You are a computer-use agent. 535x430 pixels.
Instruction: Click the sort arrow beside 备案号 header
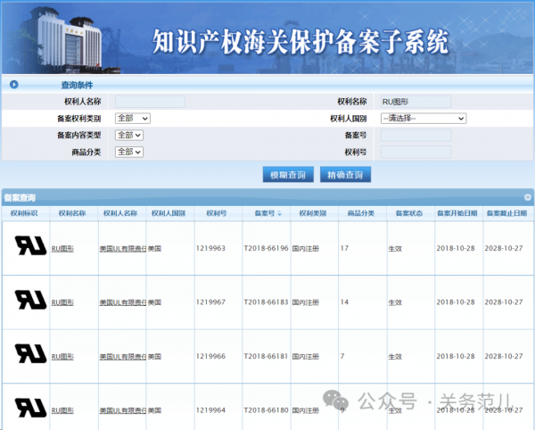click(x=280, y=214)
